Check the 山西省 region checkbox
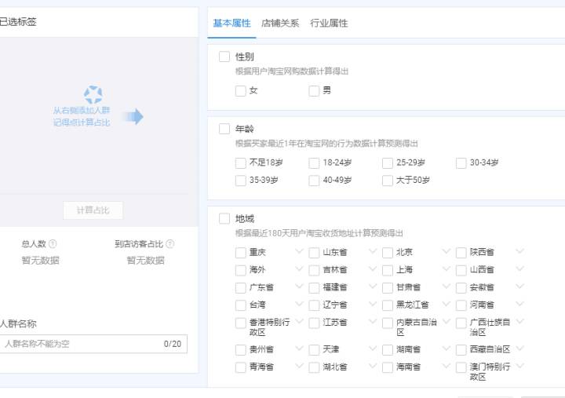This screenshot has width=565, height=398. click(461, 270)
